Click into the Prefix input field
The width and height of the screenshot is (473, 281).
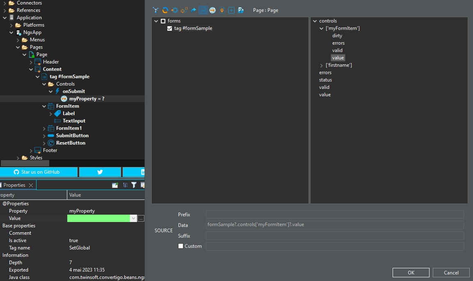coord(334,215)
